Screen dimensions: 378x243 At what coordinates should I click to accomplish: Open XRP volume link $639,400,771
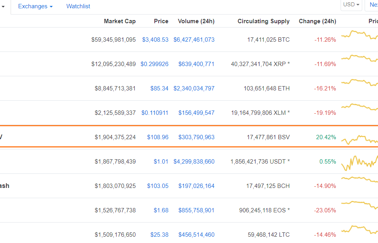196,64
